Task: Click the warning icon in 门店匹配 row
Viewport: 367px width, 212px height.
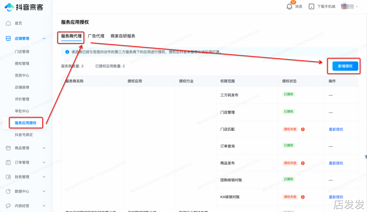Action: (303, 129)
